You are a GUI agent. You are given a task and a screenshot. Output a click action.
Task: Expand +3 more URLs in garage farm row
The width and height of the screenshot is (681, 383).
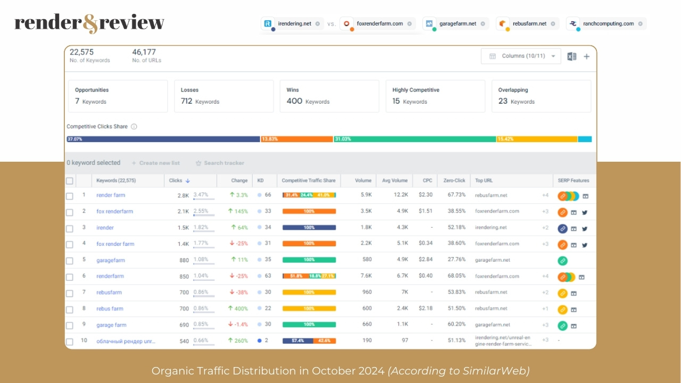pos(545,325)
